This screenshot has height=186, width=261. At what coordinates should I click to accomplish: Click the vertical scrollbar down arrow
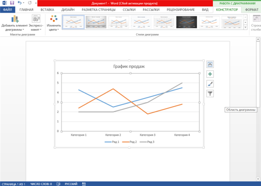[x=258, y=179]
